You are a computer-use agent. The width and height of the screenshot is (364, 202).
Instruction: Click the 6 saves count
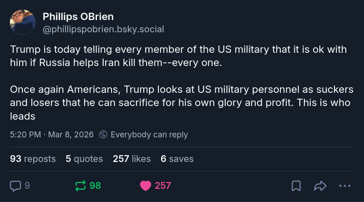(x=177, y=159)
